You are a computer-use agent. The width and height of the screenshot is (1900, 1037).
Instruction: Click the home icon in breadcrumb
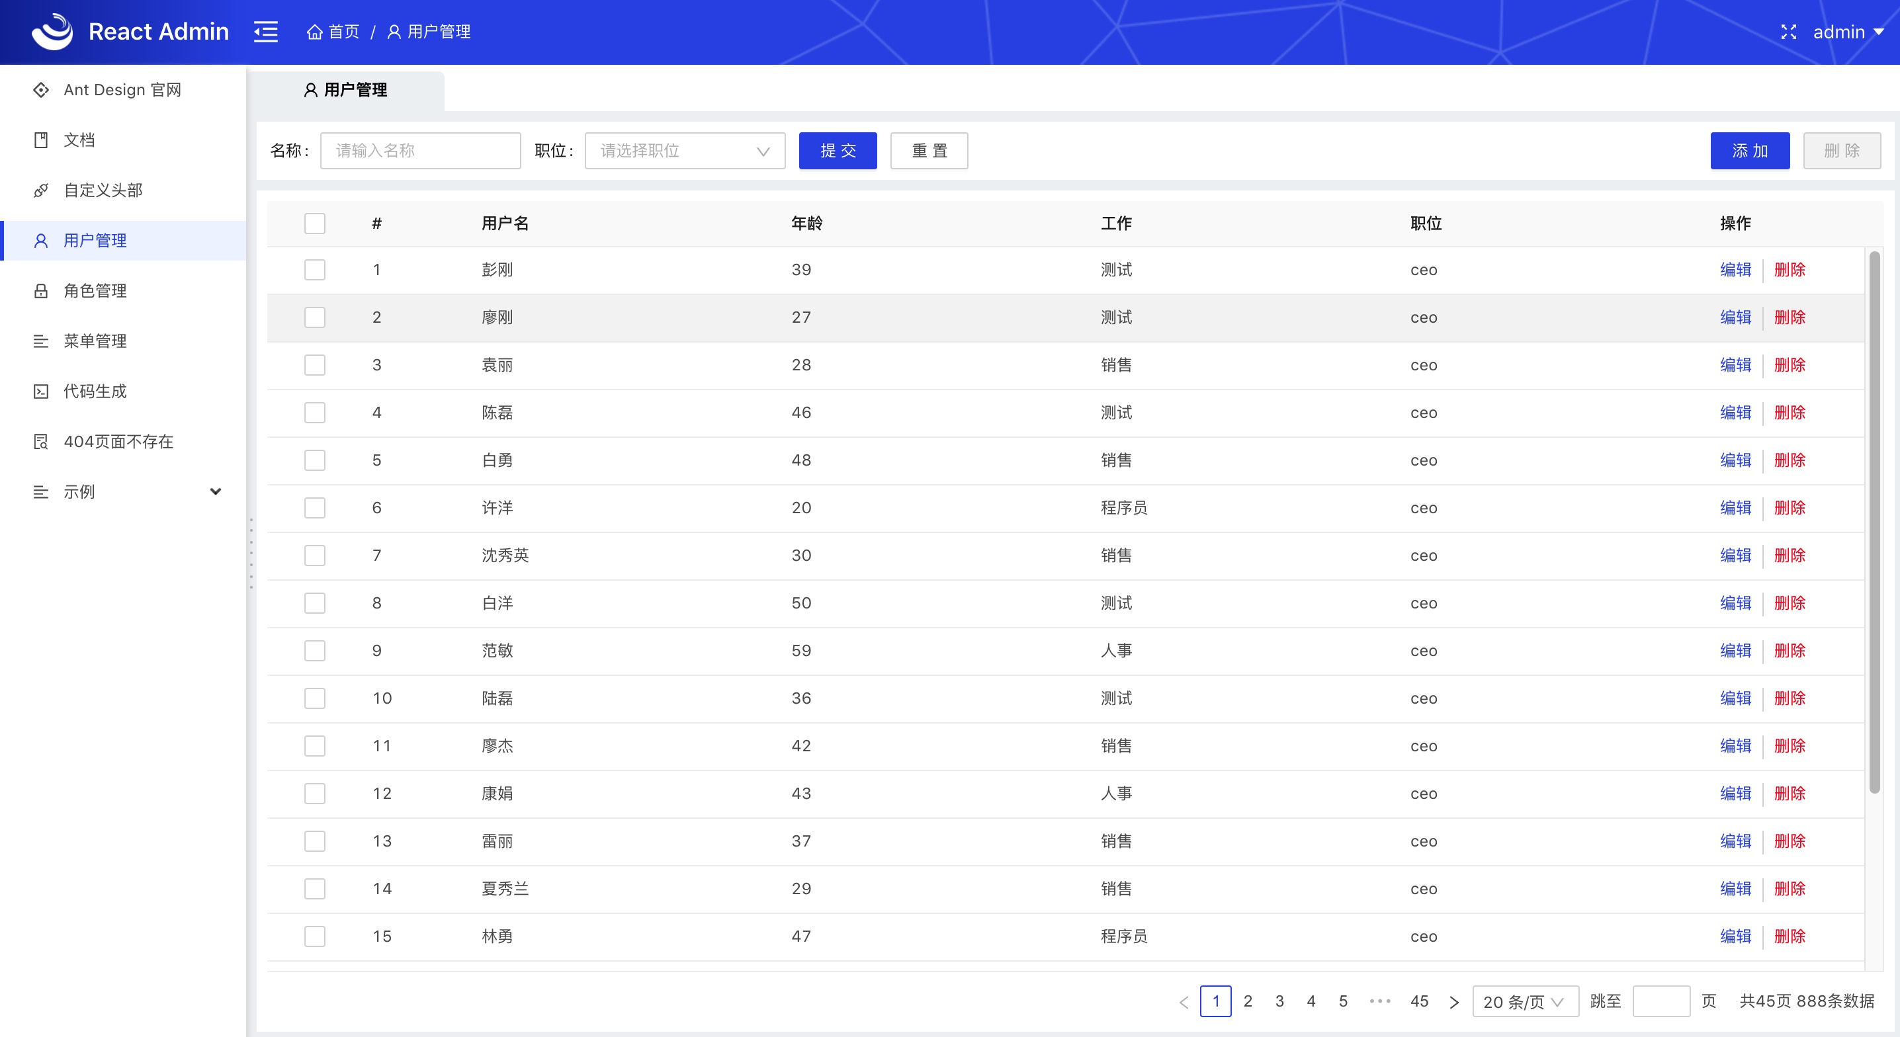pyautogui.click(x=315, y=32)
